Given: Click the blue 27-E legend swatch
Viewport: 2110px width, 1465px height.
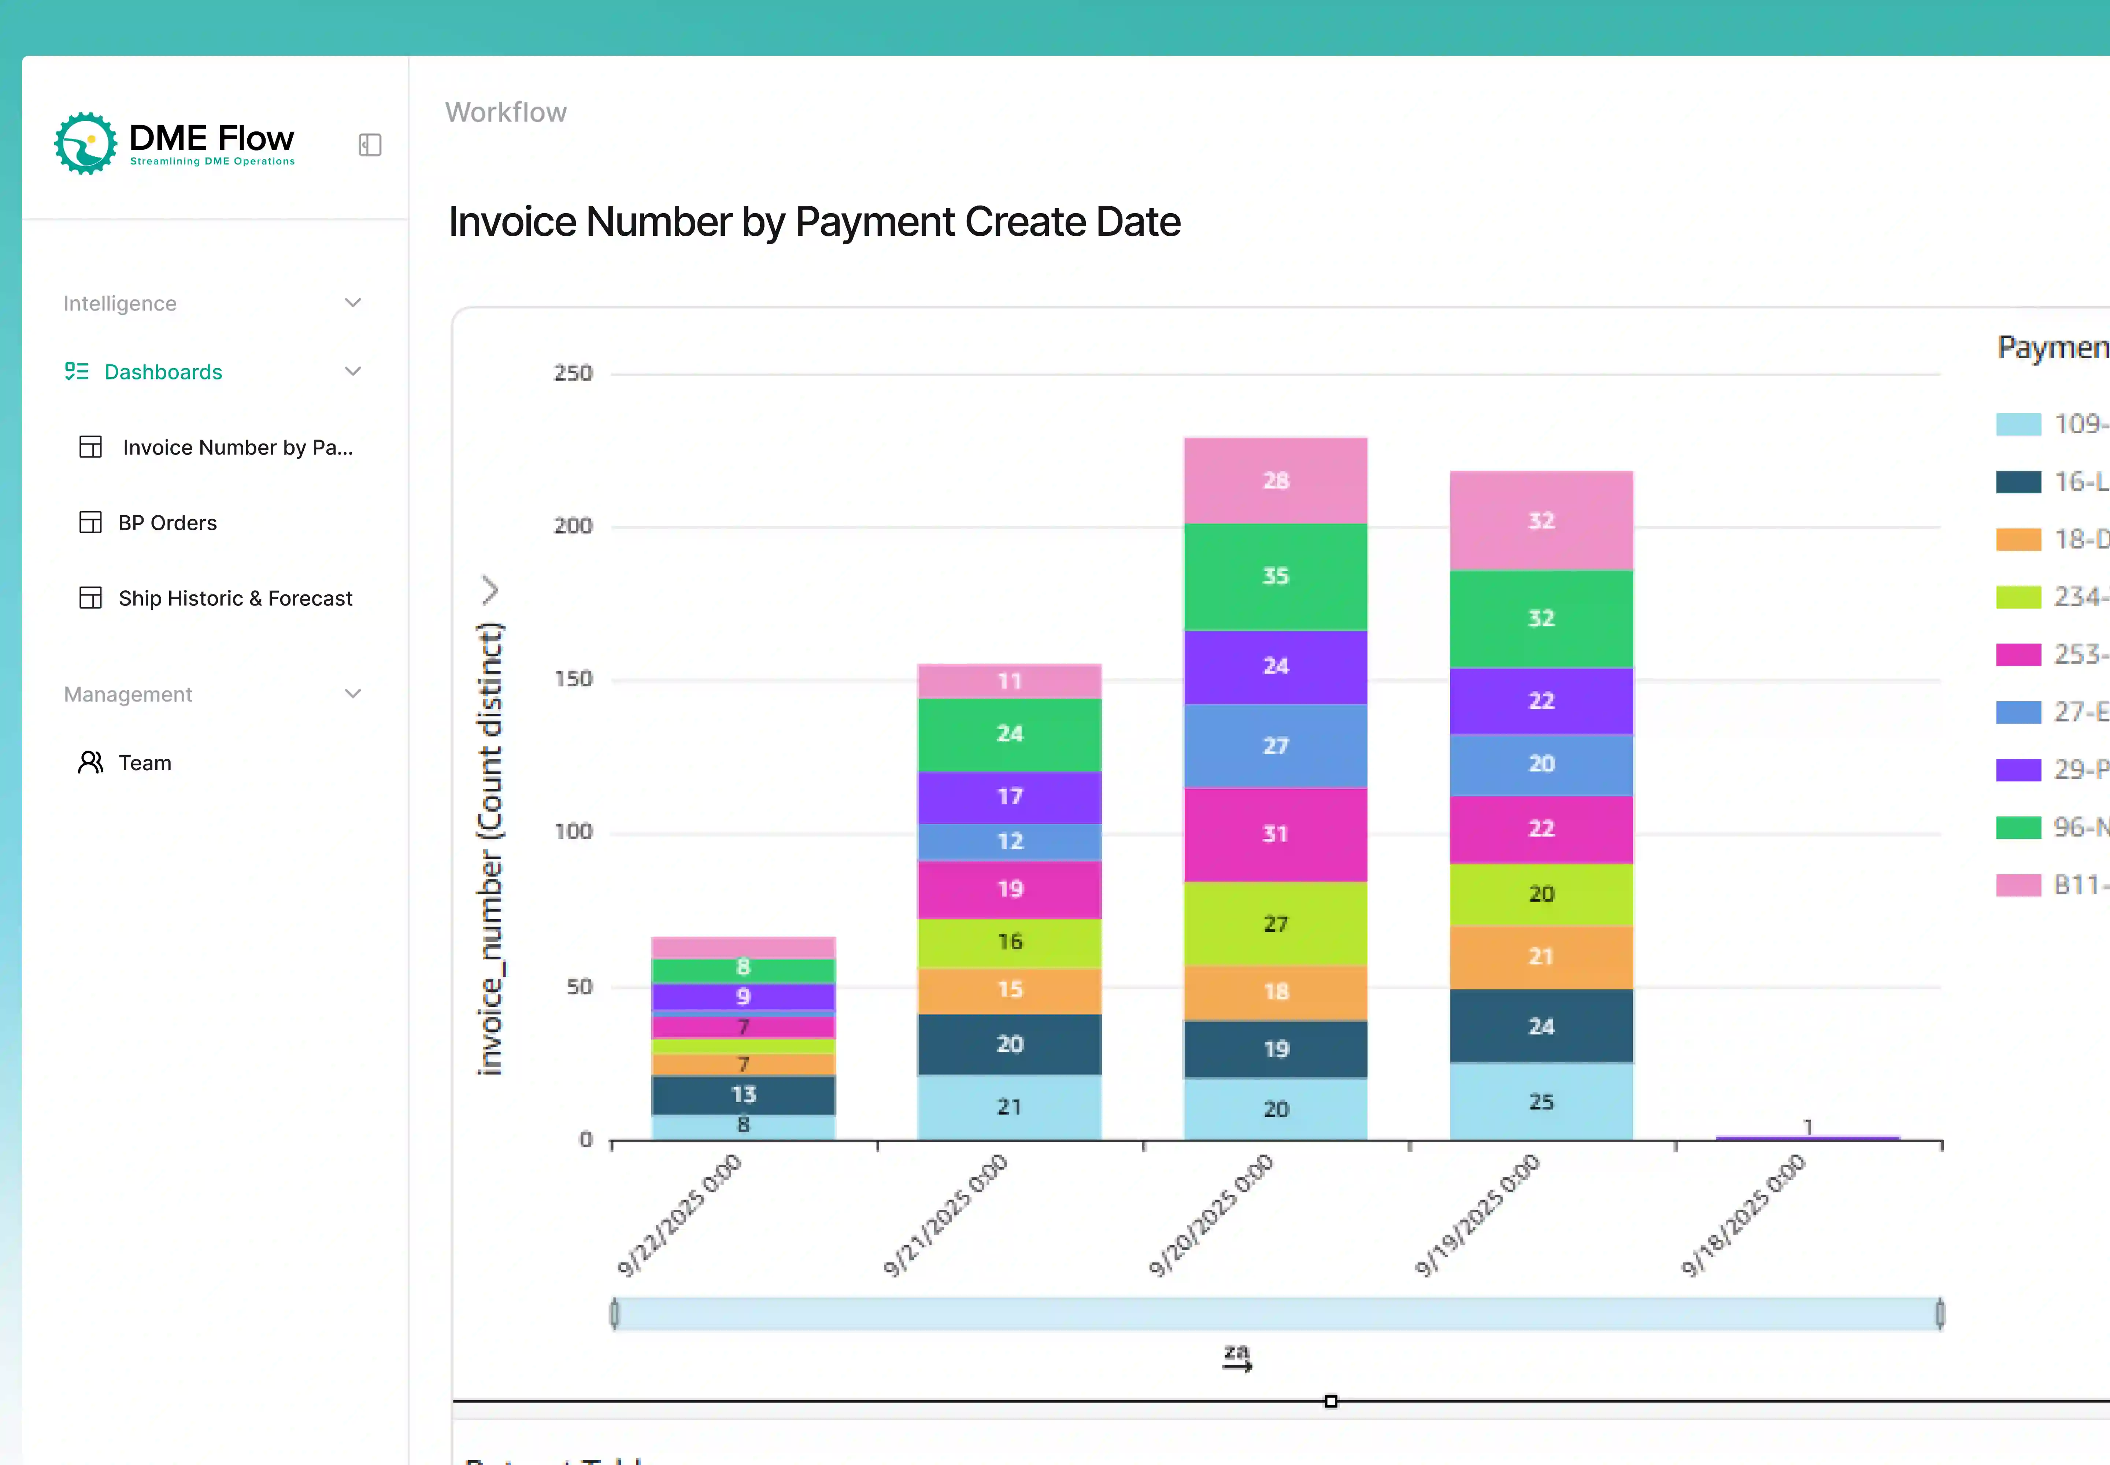Looking at the screenshot, I should coord(2018,712).
